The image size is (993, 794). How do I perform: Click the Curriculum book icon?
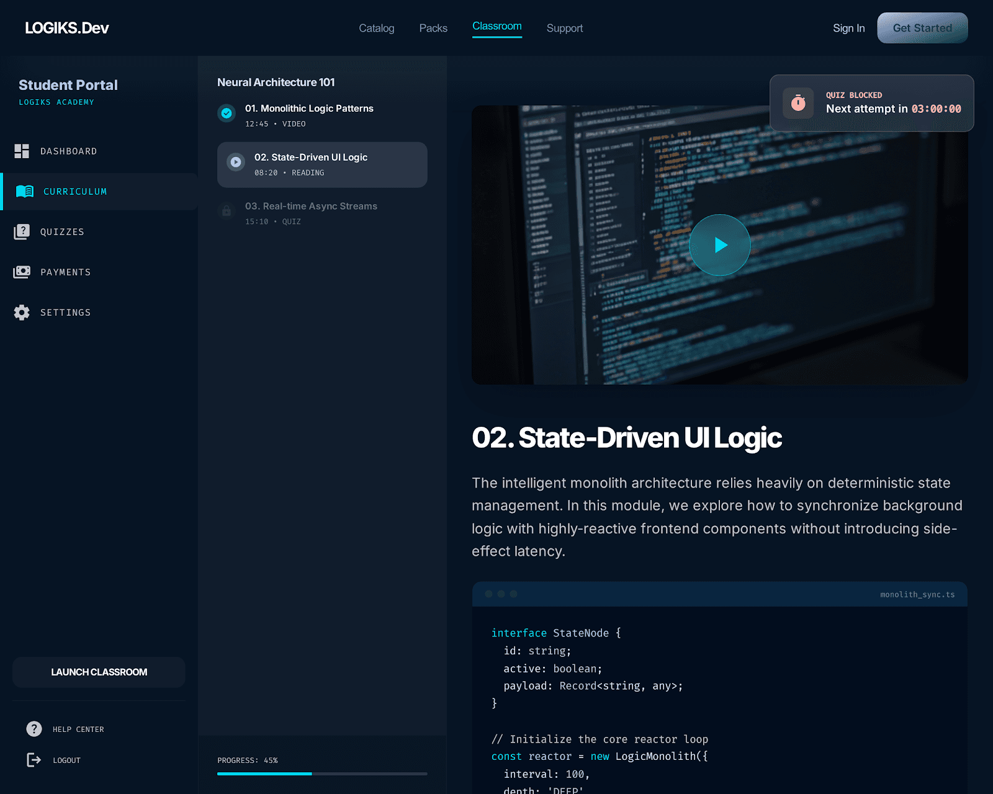[25, 192]
